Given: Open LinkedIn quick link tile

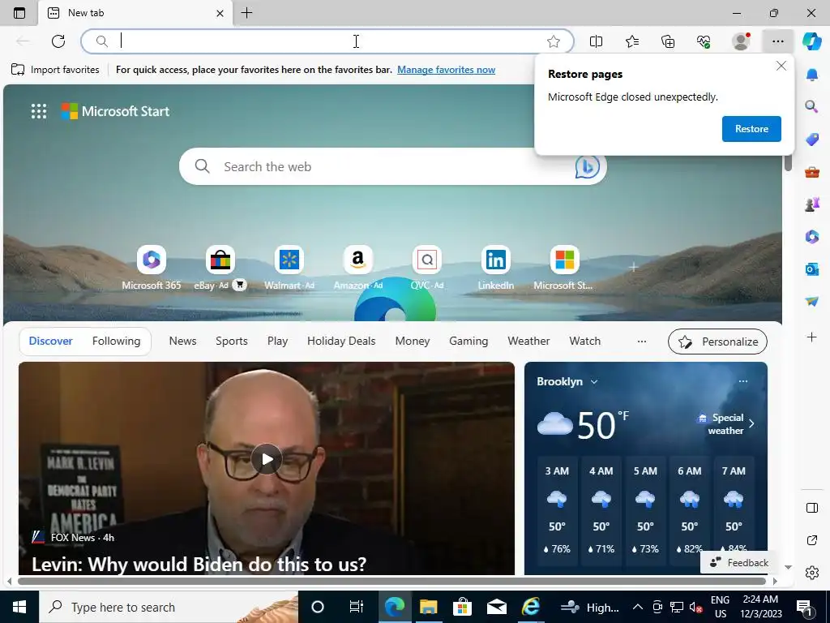Looking at the screenshot, I should pos(495,268).
